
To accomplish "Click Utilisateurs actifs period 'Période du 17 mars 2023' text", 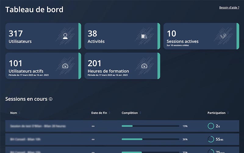I will pyautogui.click(x=28, y=75).
